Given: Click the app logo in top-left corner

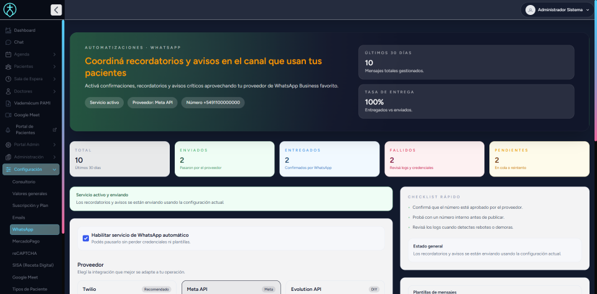Looking at the screenshot, I should (x=11, y=10).
